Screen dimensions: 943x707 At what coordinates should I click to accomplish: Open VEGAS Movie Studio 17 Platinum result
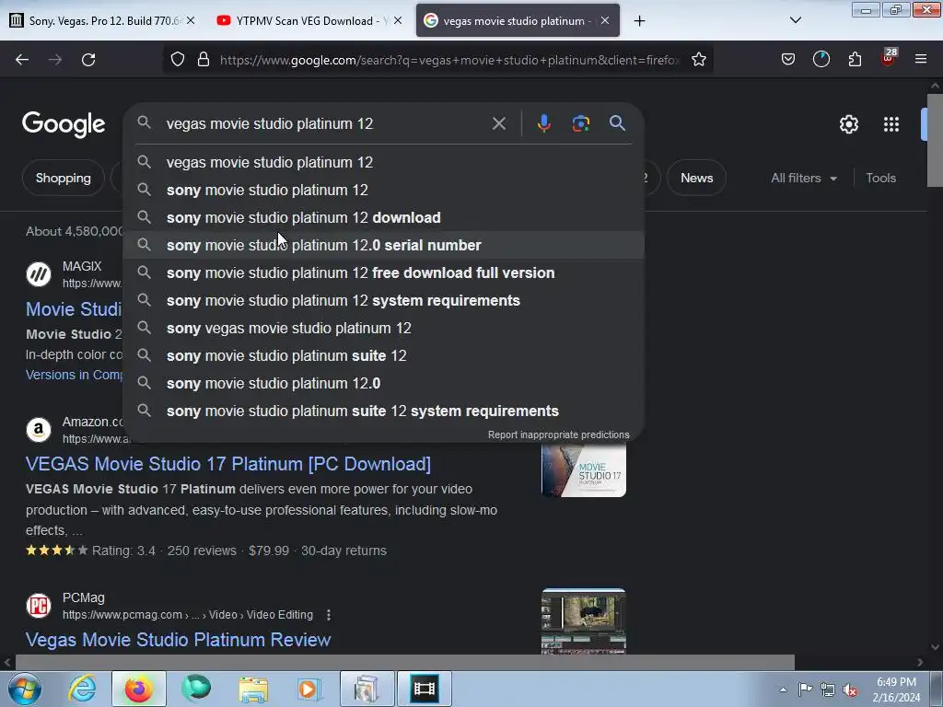tap(228, 464)
